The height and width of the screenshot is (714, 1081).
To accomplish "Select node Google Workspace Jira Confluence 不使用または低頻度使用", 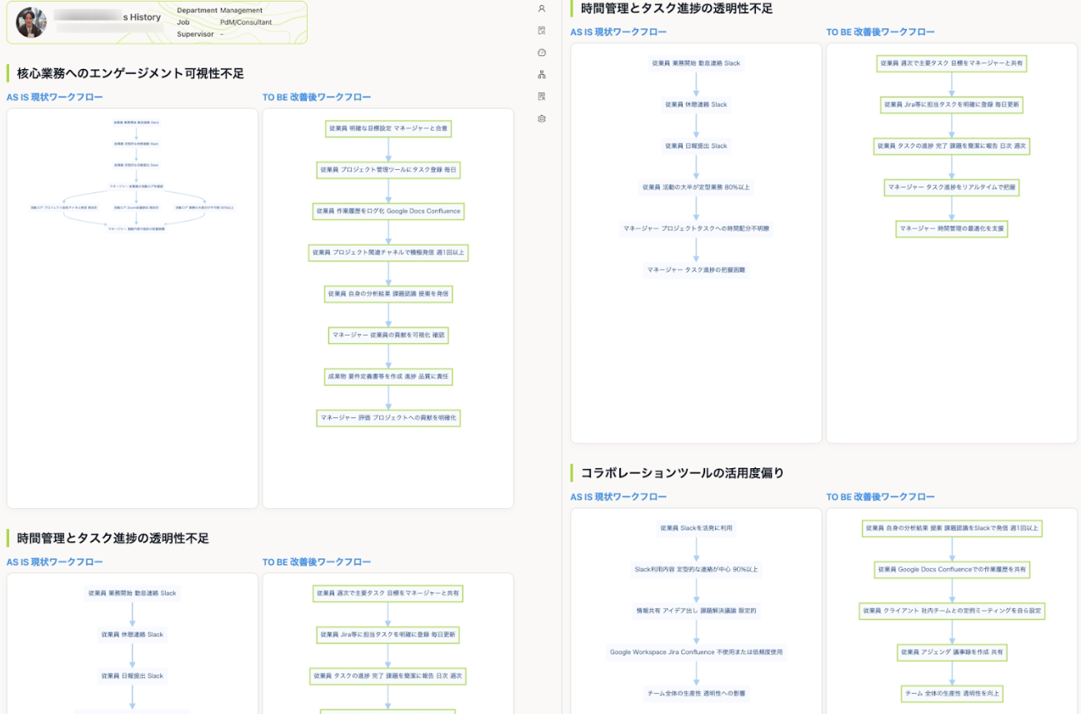I will (696, 652).
